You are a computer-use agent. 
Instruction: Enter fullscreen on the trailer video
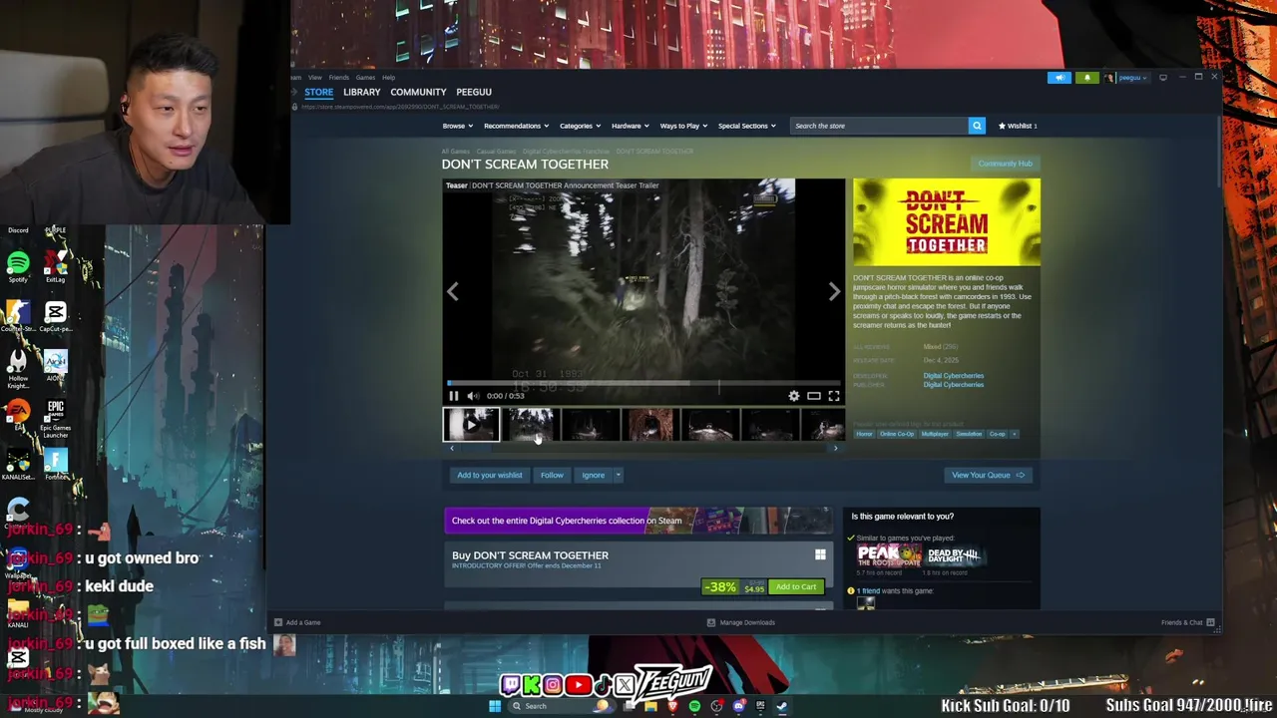pyautogui.click(x=834, y=396)
